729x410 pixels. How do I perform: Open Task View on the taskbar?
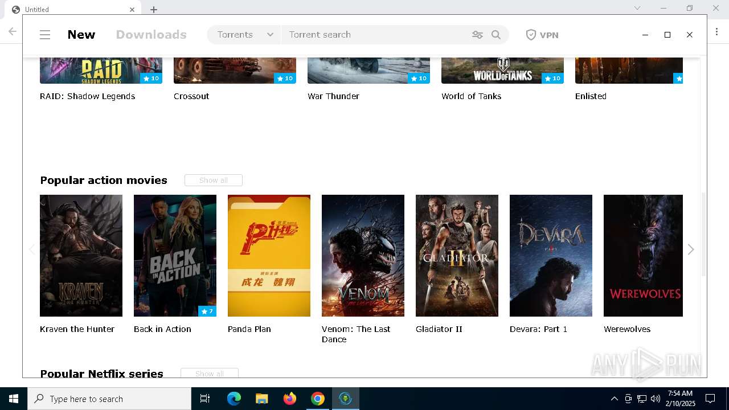205,399
